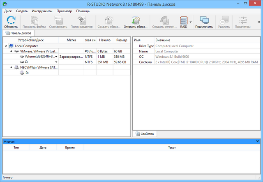Collapse the Local Computer tree node
263x182 pixels.
point(6,46)
